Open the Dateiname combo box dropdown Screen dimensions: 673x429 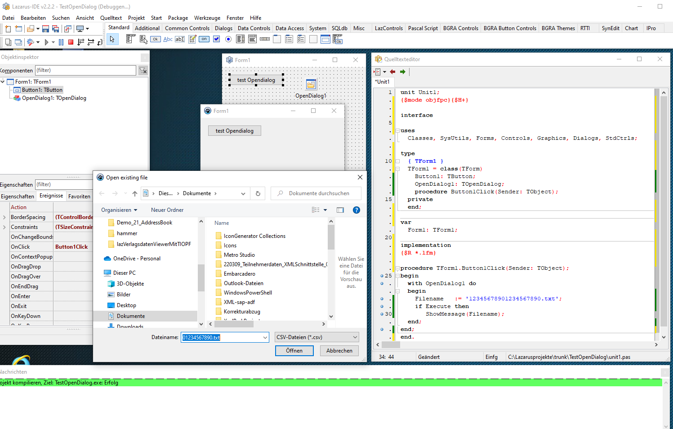click(x=265, y=337)
